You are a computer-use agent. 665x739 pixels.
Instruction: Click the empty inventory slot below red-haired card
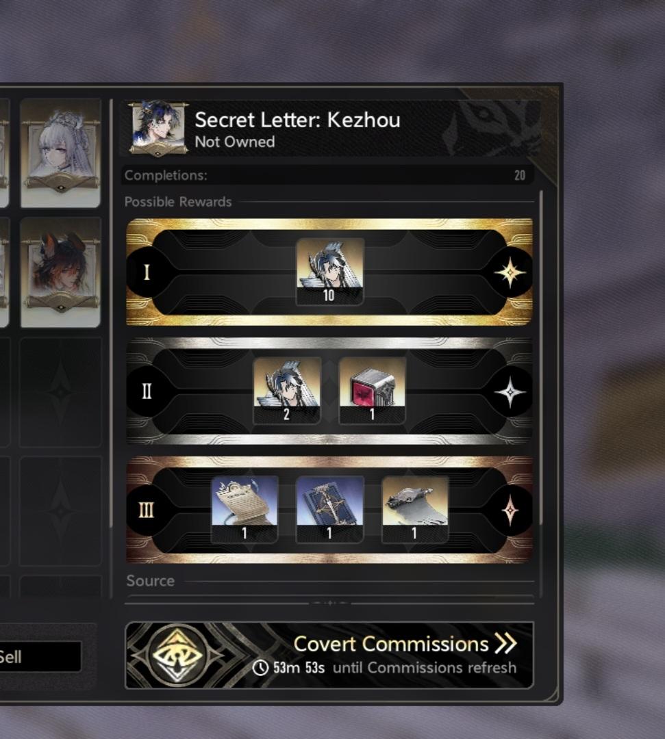60,391
